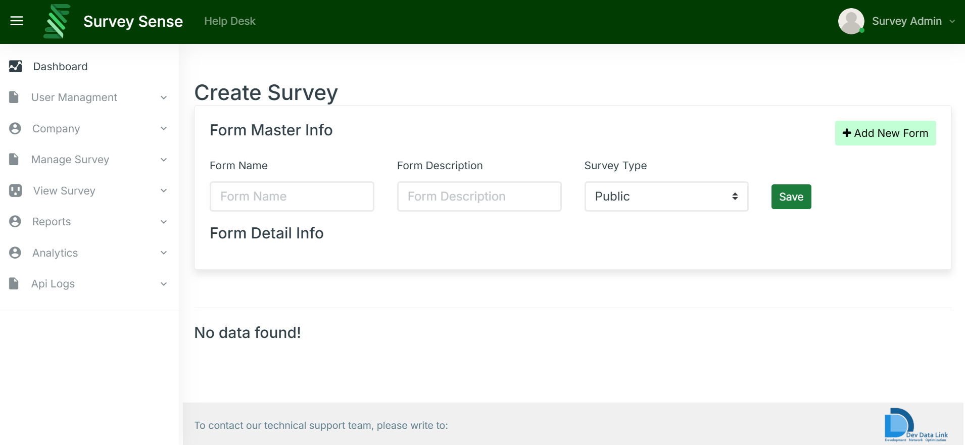965x445 pixels.
Task: Click the Dev Data Link logo
Action: click(x=915, y=425)
